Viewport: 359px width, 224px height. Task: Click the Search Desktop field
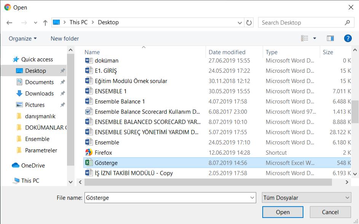click(301, 22)
